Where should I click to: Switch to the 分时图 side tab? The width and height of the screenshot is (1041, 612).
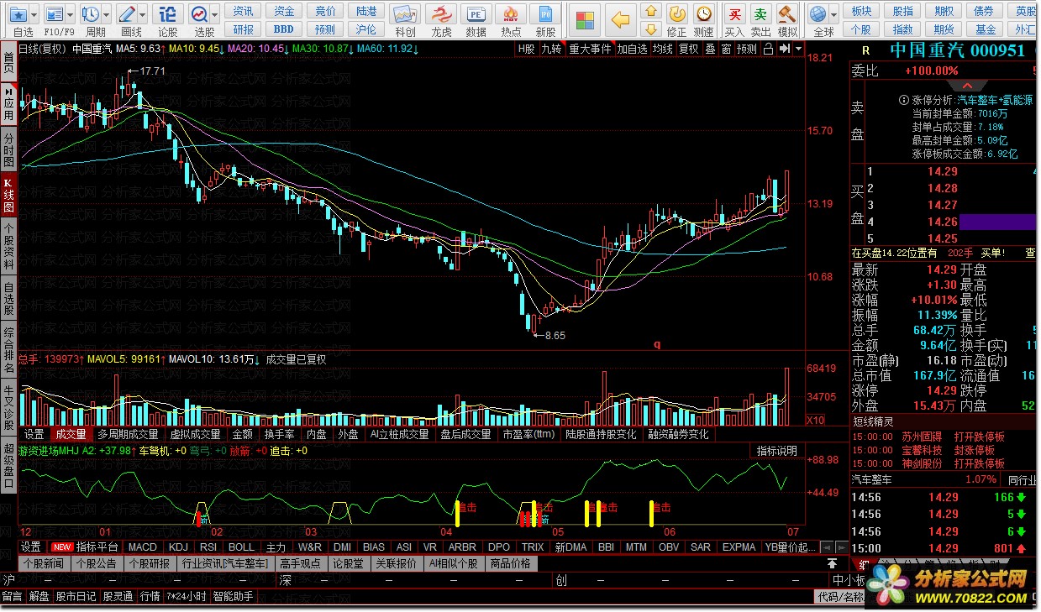8,149
